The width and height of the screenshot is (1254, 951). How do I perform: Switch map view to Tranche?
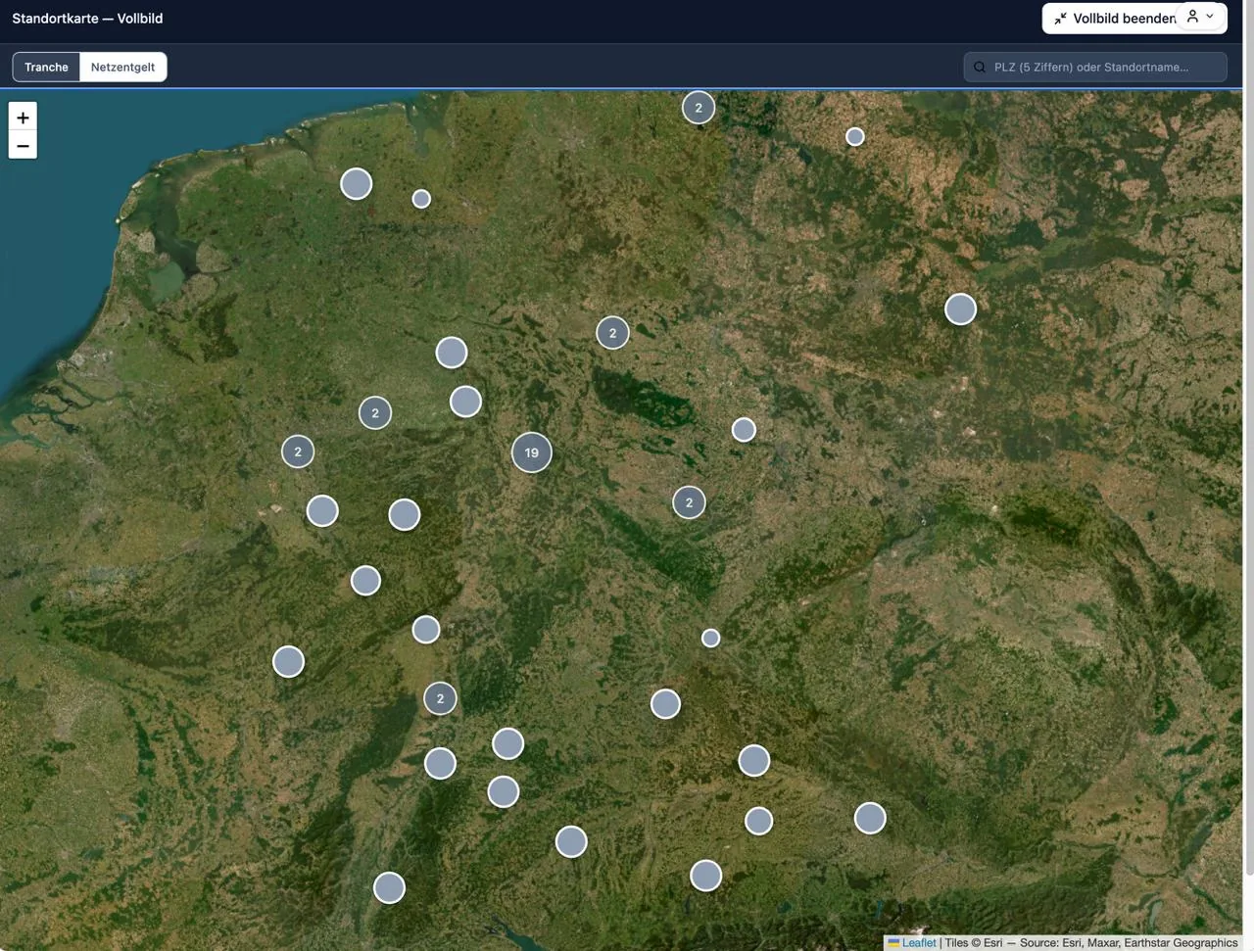click(x=46, y=67)
